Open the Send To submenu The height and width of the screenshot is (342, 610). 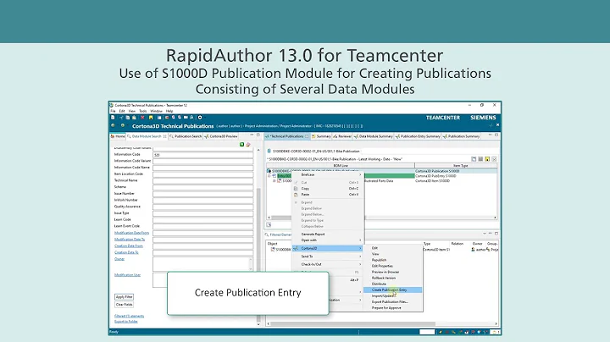(328, 256)
